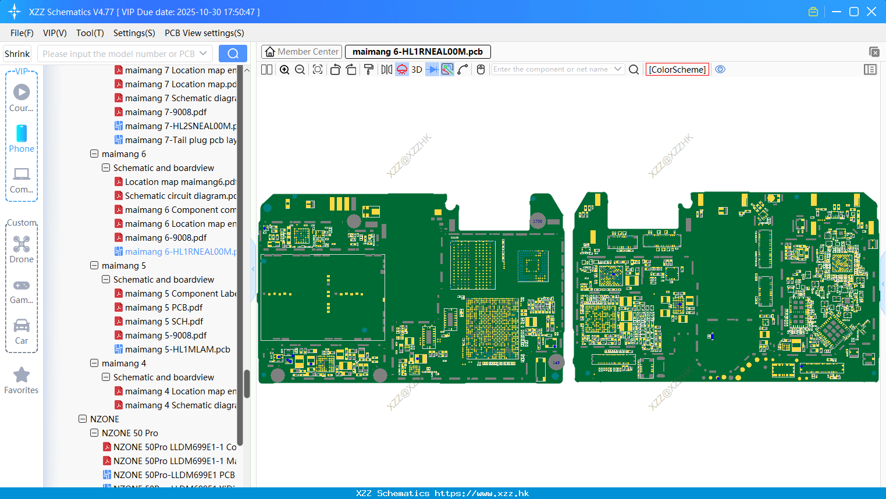Toggle the eye visibility icon
The height and width of the screenshot is (499, 886).
[x=720, y=69]
